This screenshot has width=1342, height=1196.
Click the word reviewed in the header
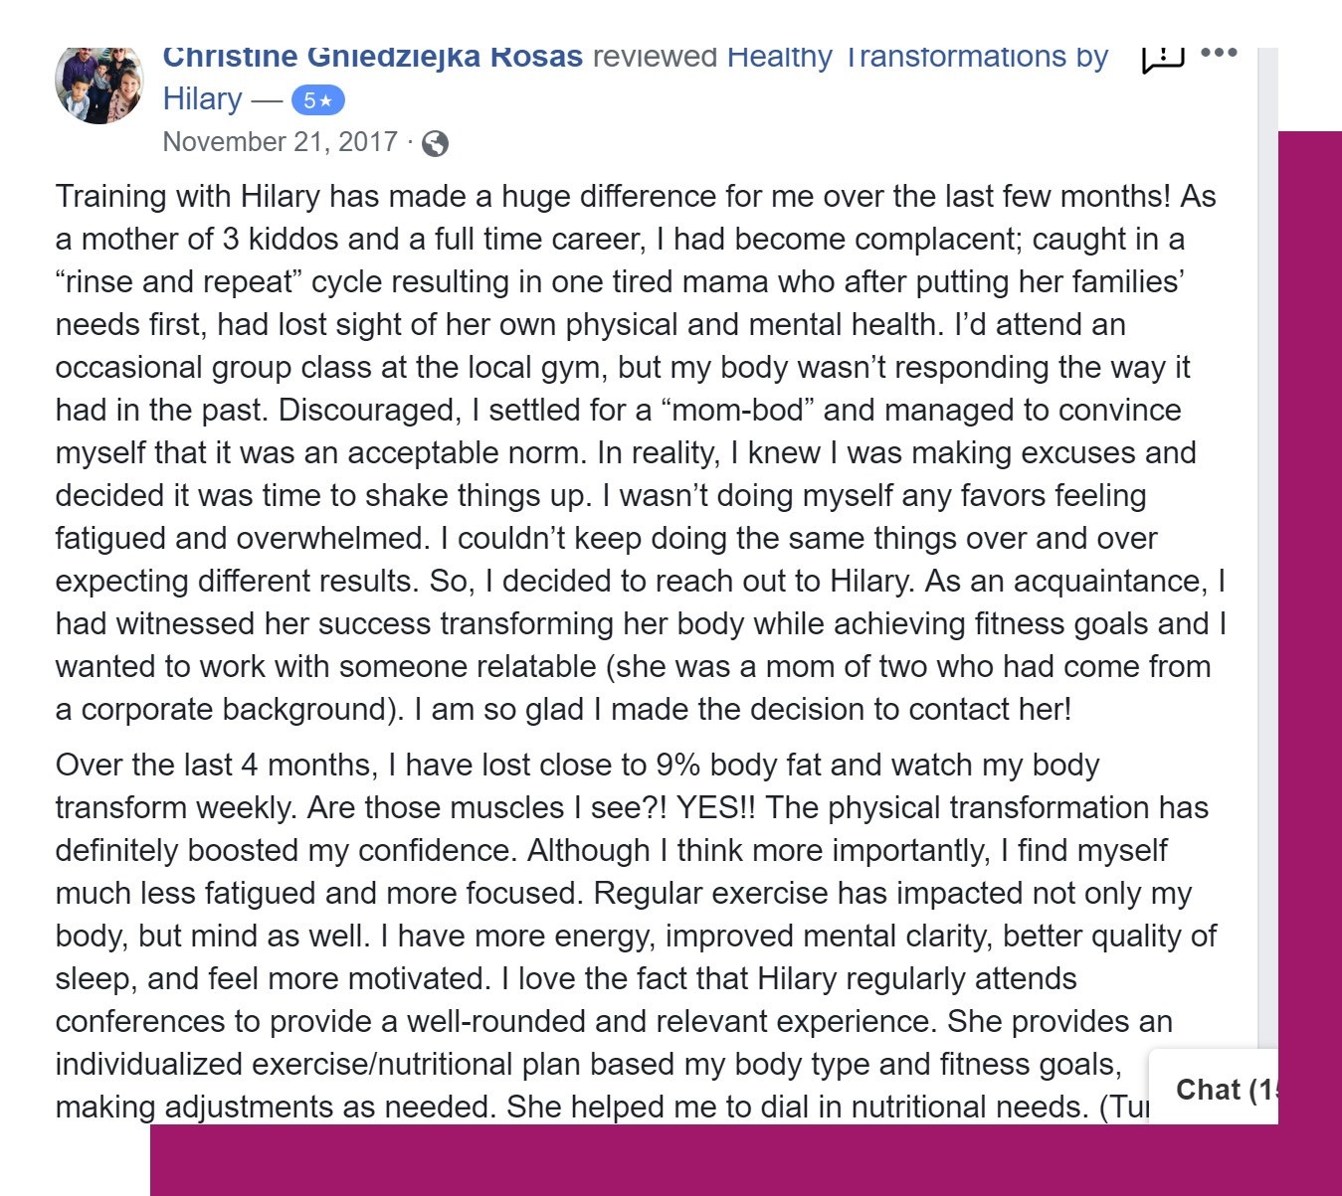point(655,59)
